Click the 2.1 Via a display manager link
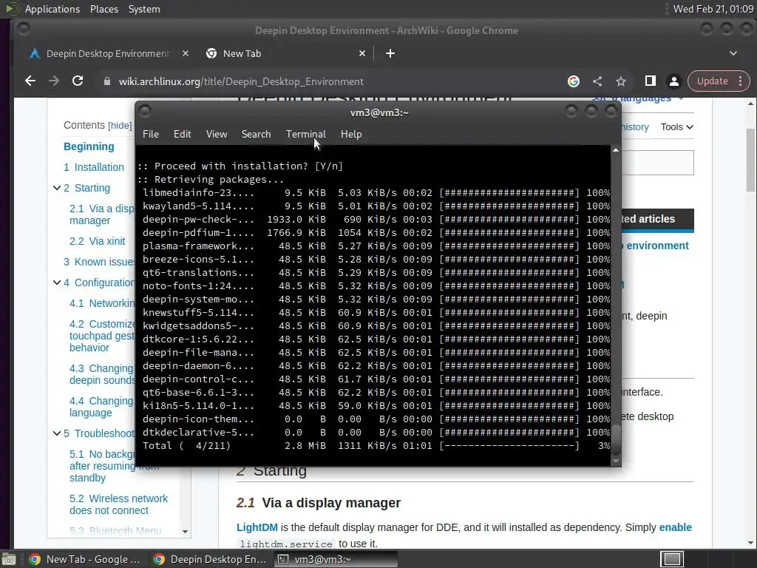757x568 pixels. tap(102, 214)
